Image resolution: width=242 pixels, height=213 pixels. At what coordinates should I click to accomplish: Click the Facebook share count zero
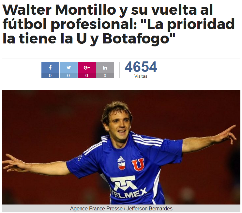point(50,75)
